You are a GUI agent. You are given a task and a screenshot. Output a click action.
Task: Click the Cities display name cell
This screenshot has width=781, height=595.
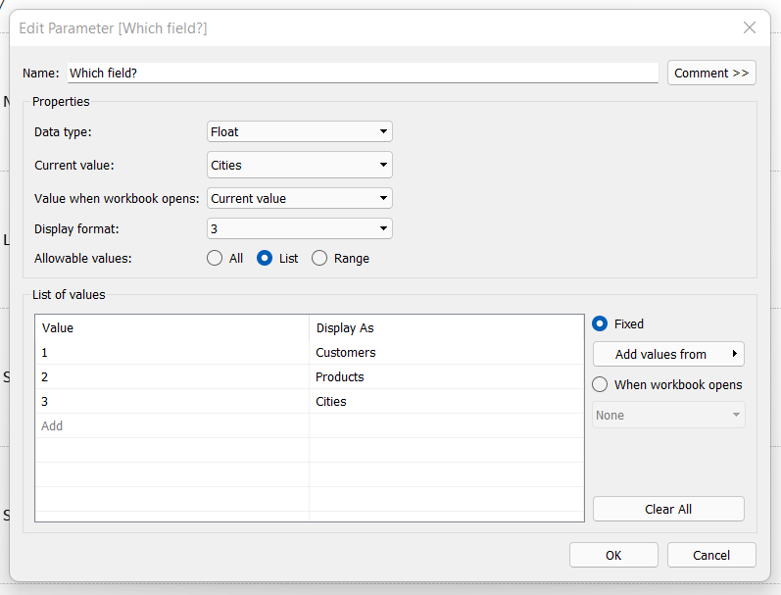446,401
